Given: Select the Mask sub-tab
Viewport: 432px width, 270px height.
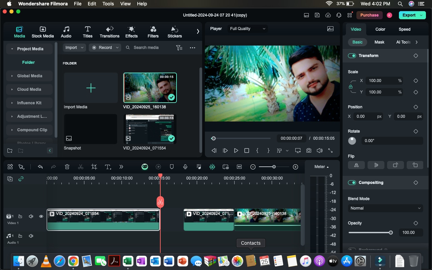Looking at the screenshot, I should pos(379,42).
